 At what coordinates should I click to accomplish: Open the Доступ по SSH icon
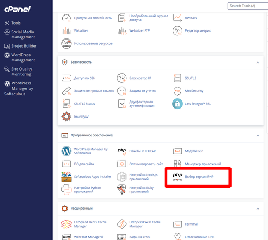pyautogui.click(x=66, y=78)
